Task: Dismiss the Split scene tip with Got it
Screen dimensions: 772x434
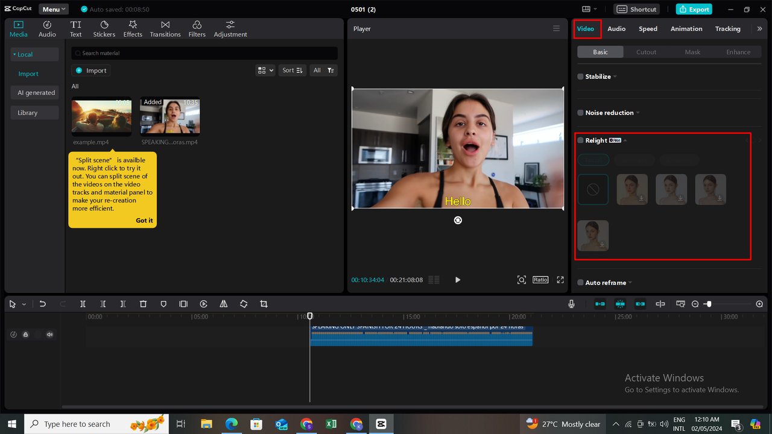Action: [x=144, y=220]
